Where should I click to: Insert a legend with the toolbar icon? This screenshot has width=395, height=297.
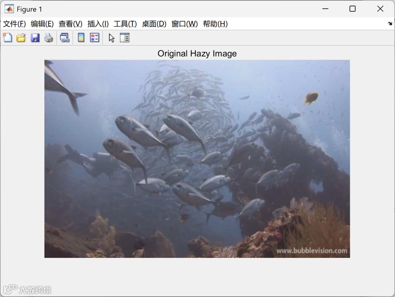tap(95, 38)
